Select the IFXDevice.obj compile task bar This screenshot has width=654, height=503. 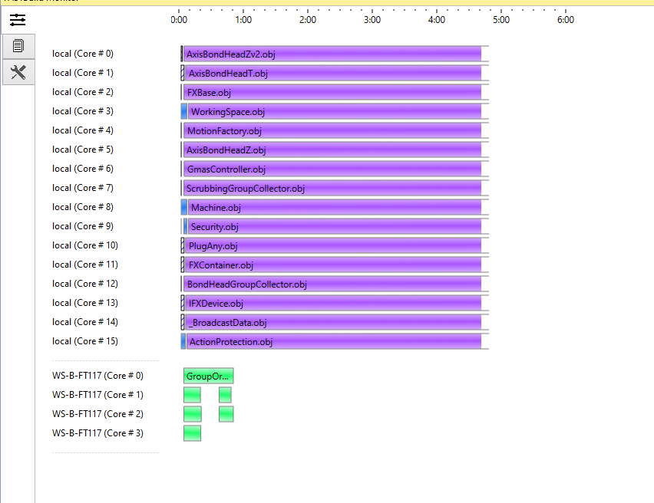[x=330, y=303]
